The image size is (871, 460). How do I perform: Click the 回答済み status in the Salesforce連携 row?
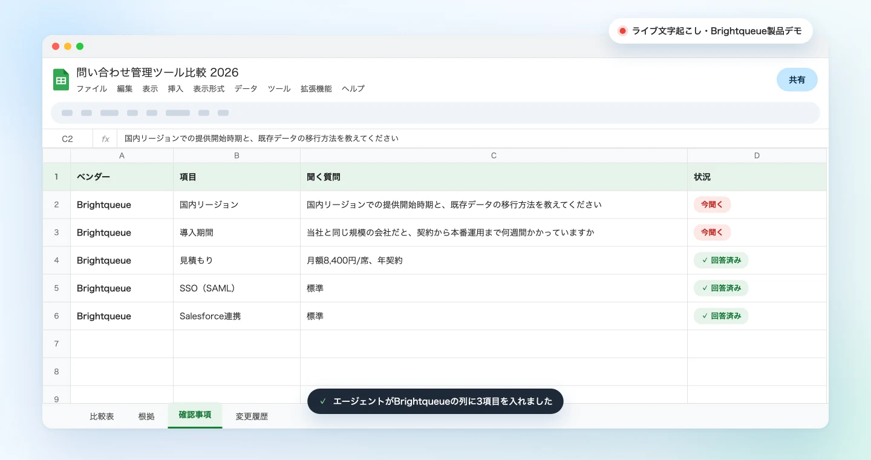(x=721, y=316)
